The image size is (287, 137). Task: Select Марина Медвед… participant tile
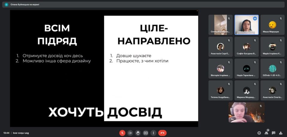pyautogui.click(x=247, y=90)
